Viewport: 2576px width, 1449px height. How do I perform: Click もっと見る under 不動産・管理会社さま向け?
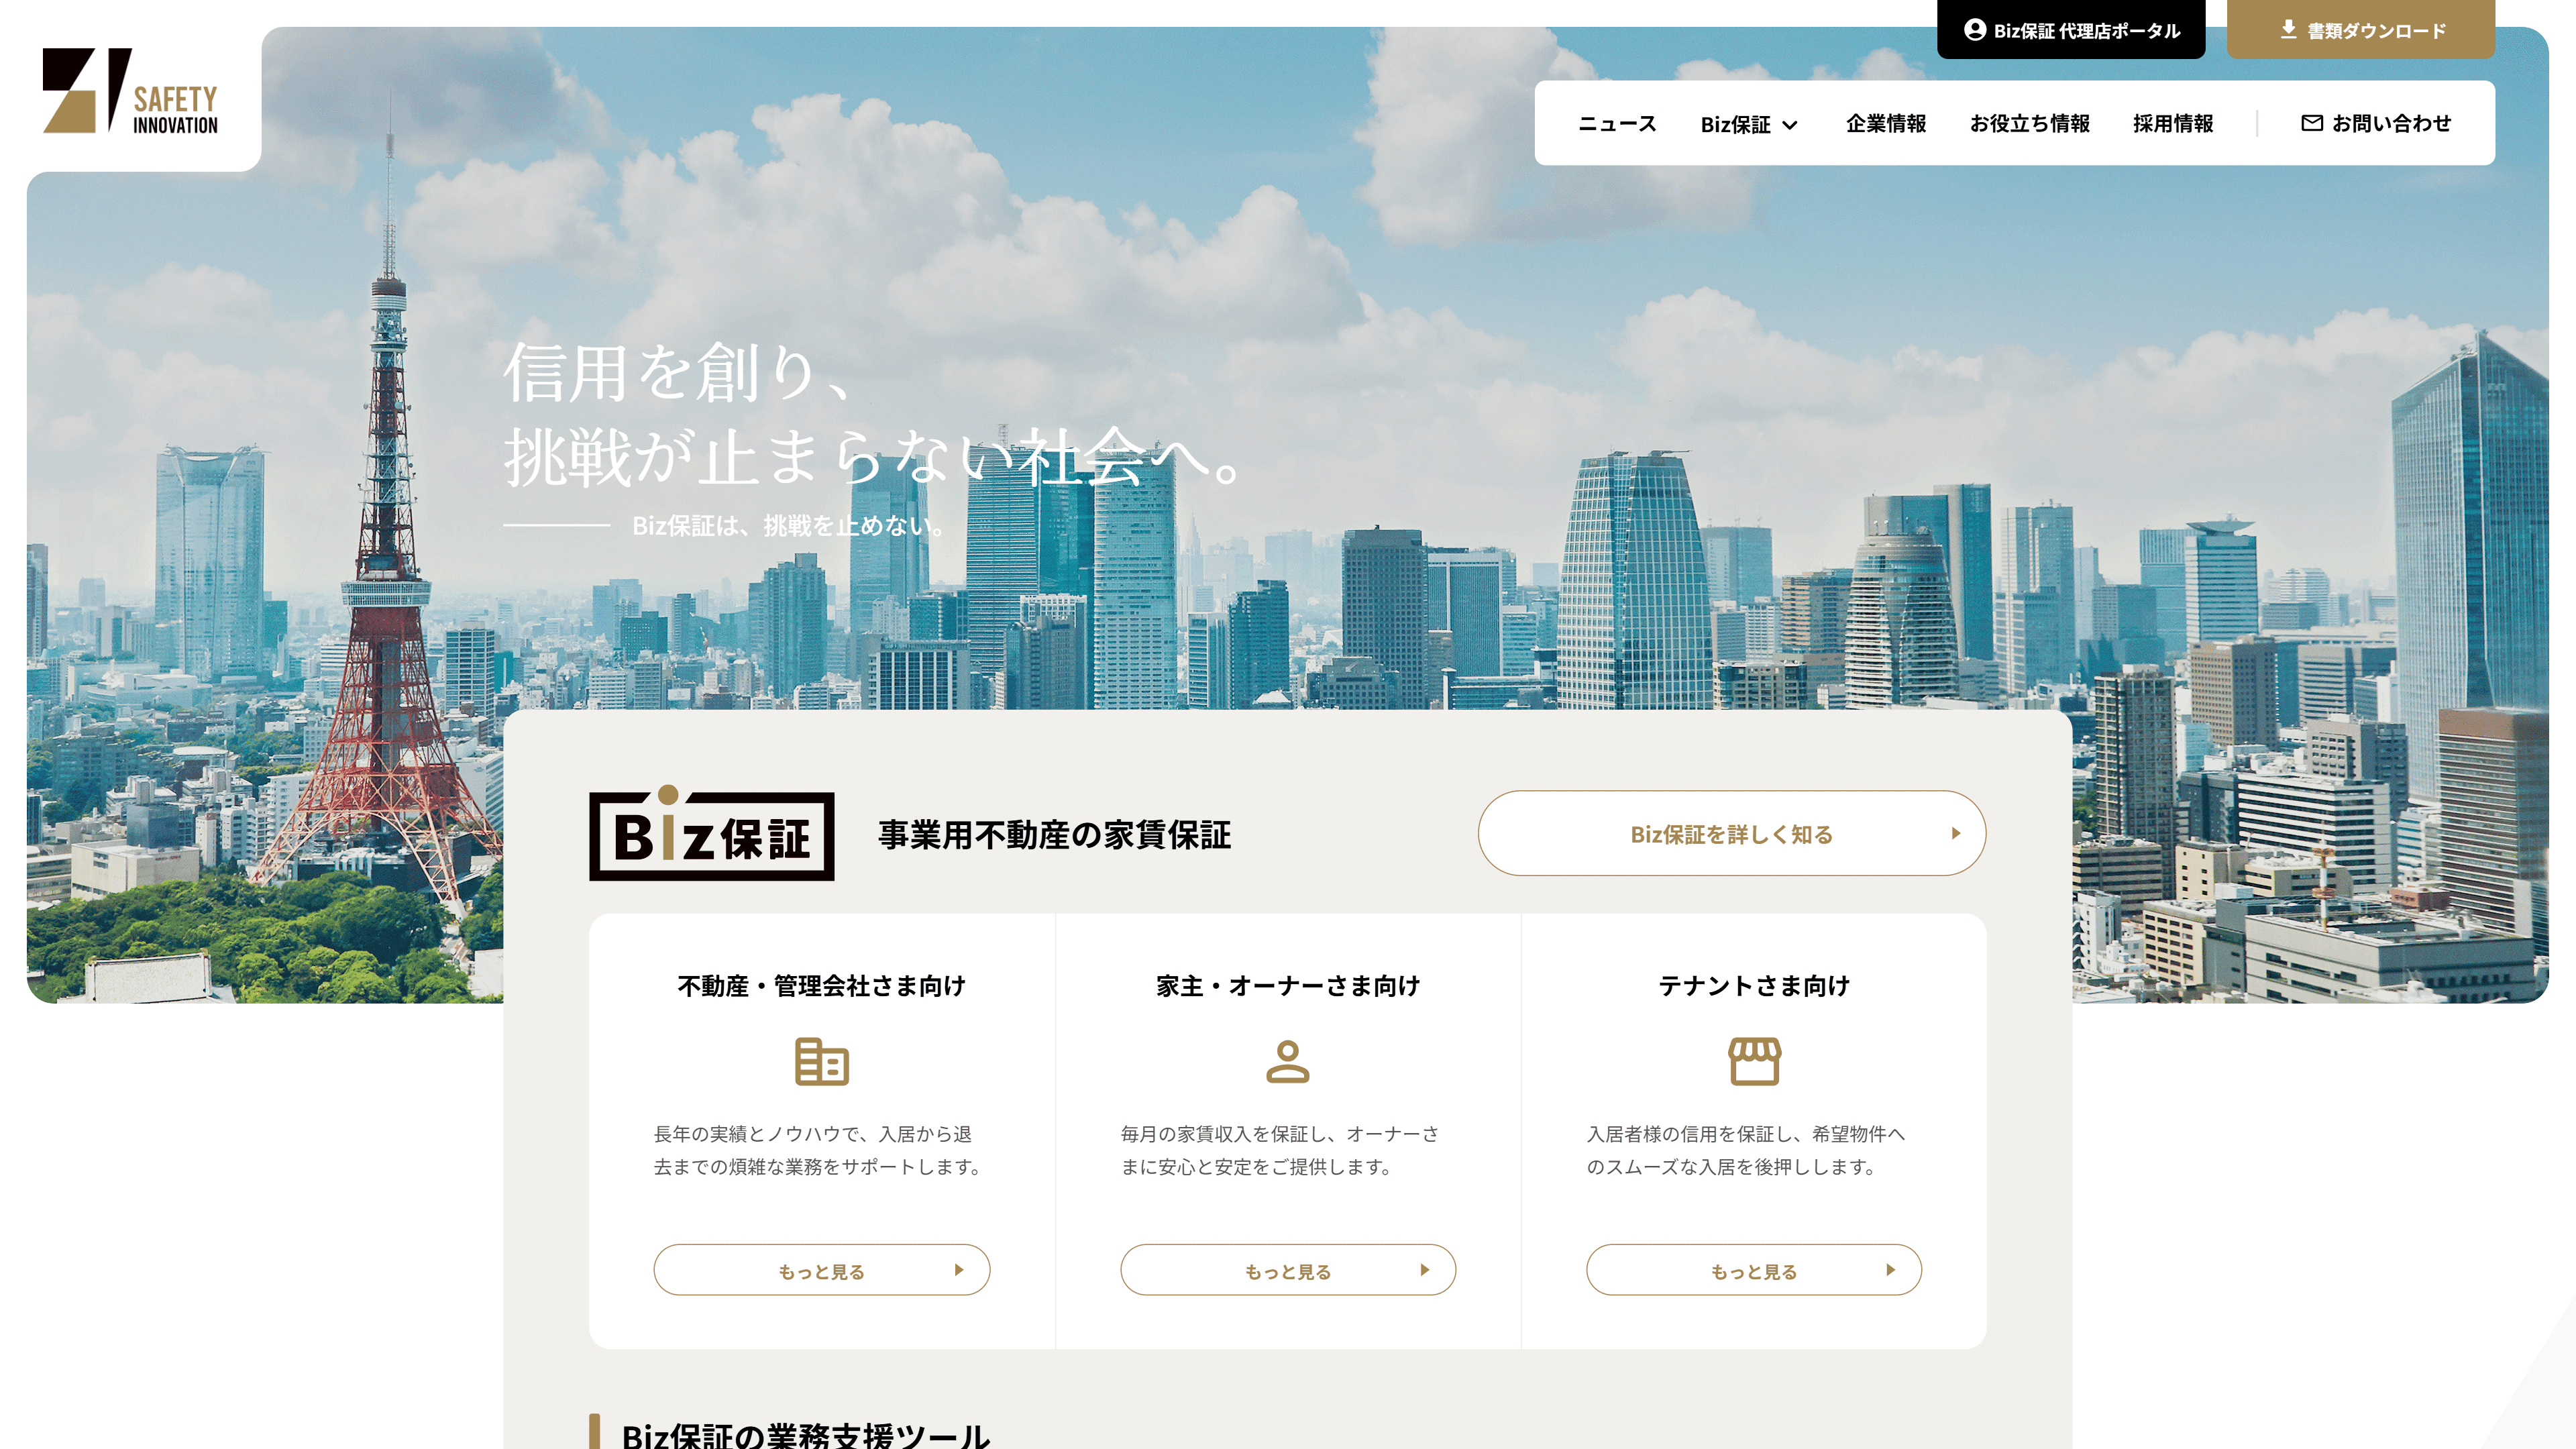(x=821, y=1270)
